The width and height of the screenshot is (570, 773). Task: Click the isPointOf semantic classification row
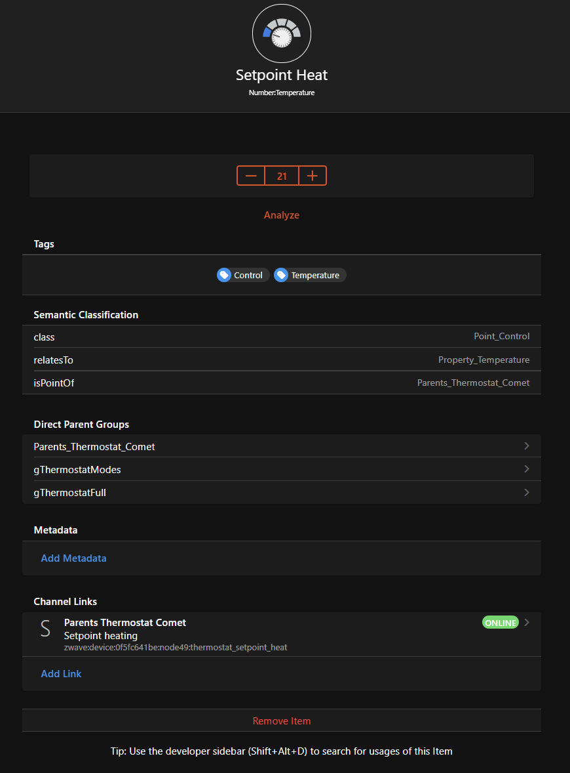[282, 383]
